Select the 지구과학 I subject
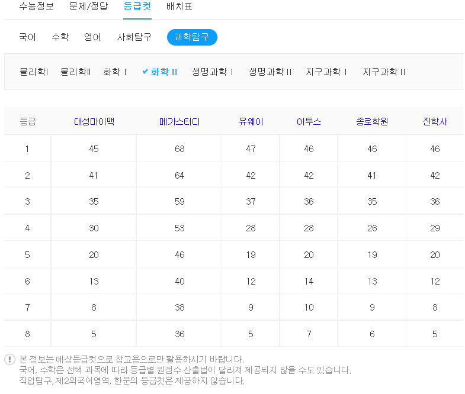The image size is (465, 394). (326, 72)
